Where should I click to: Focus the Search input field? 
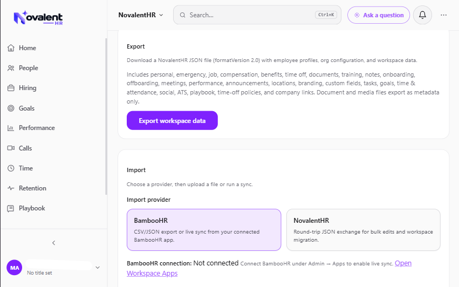(257, 15)
